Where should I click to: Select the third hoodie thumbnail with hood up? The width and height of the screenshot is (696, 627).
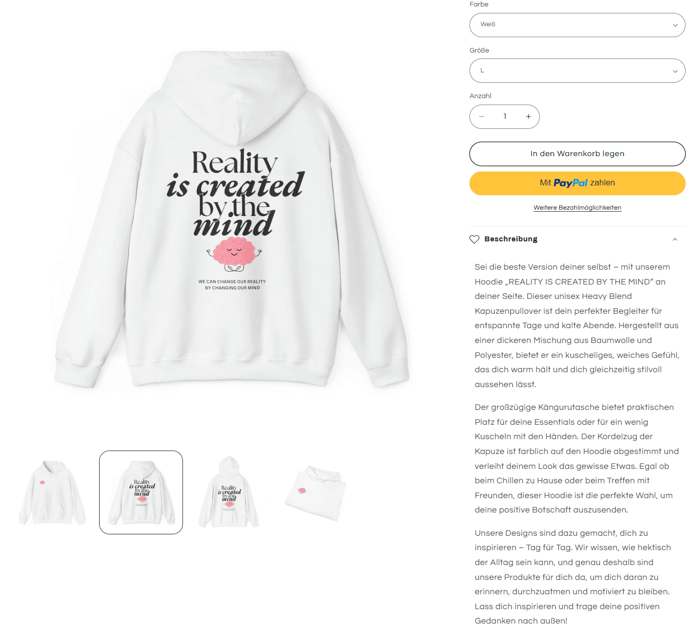[x=229, y=492]
